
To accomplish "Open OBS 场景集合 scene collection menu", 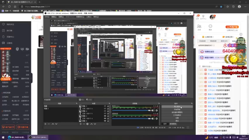I will 80,17.
